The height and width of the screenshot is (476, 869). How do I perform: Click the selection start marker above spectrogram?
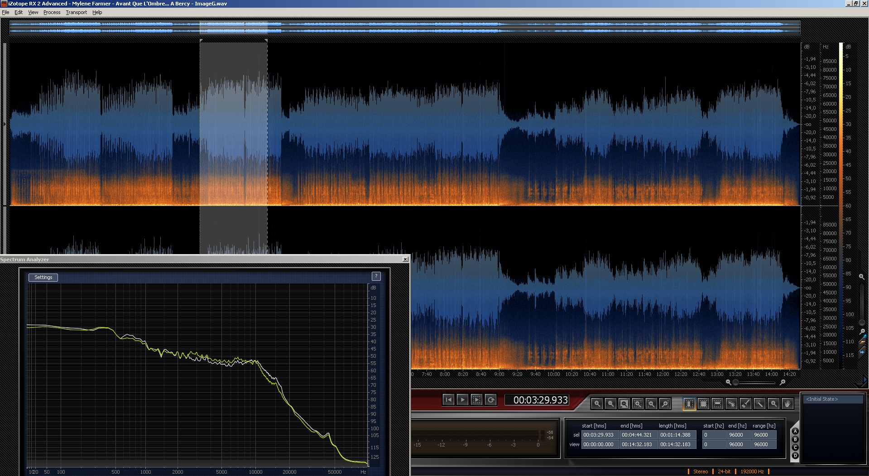[201, 41]
